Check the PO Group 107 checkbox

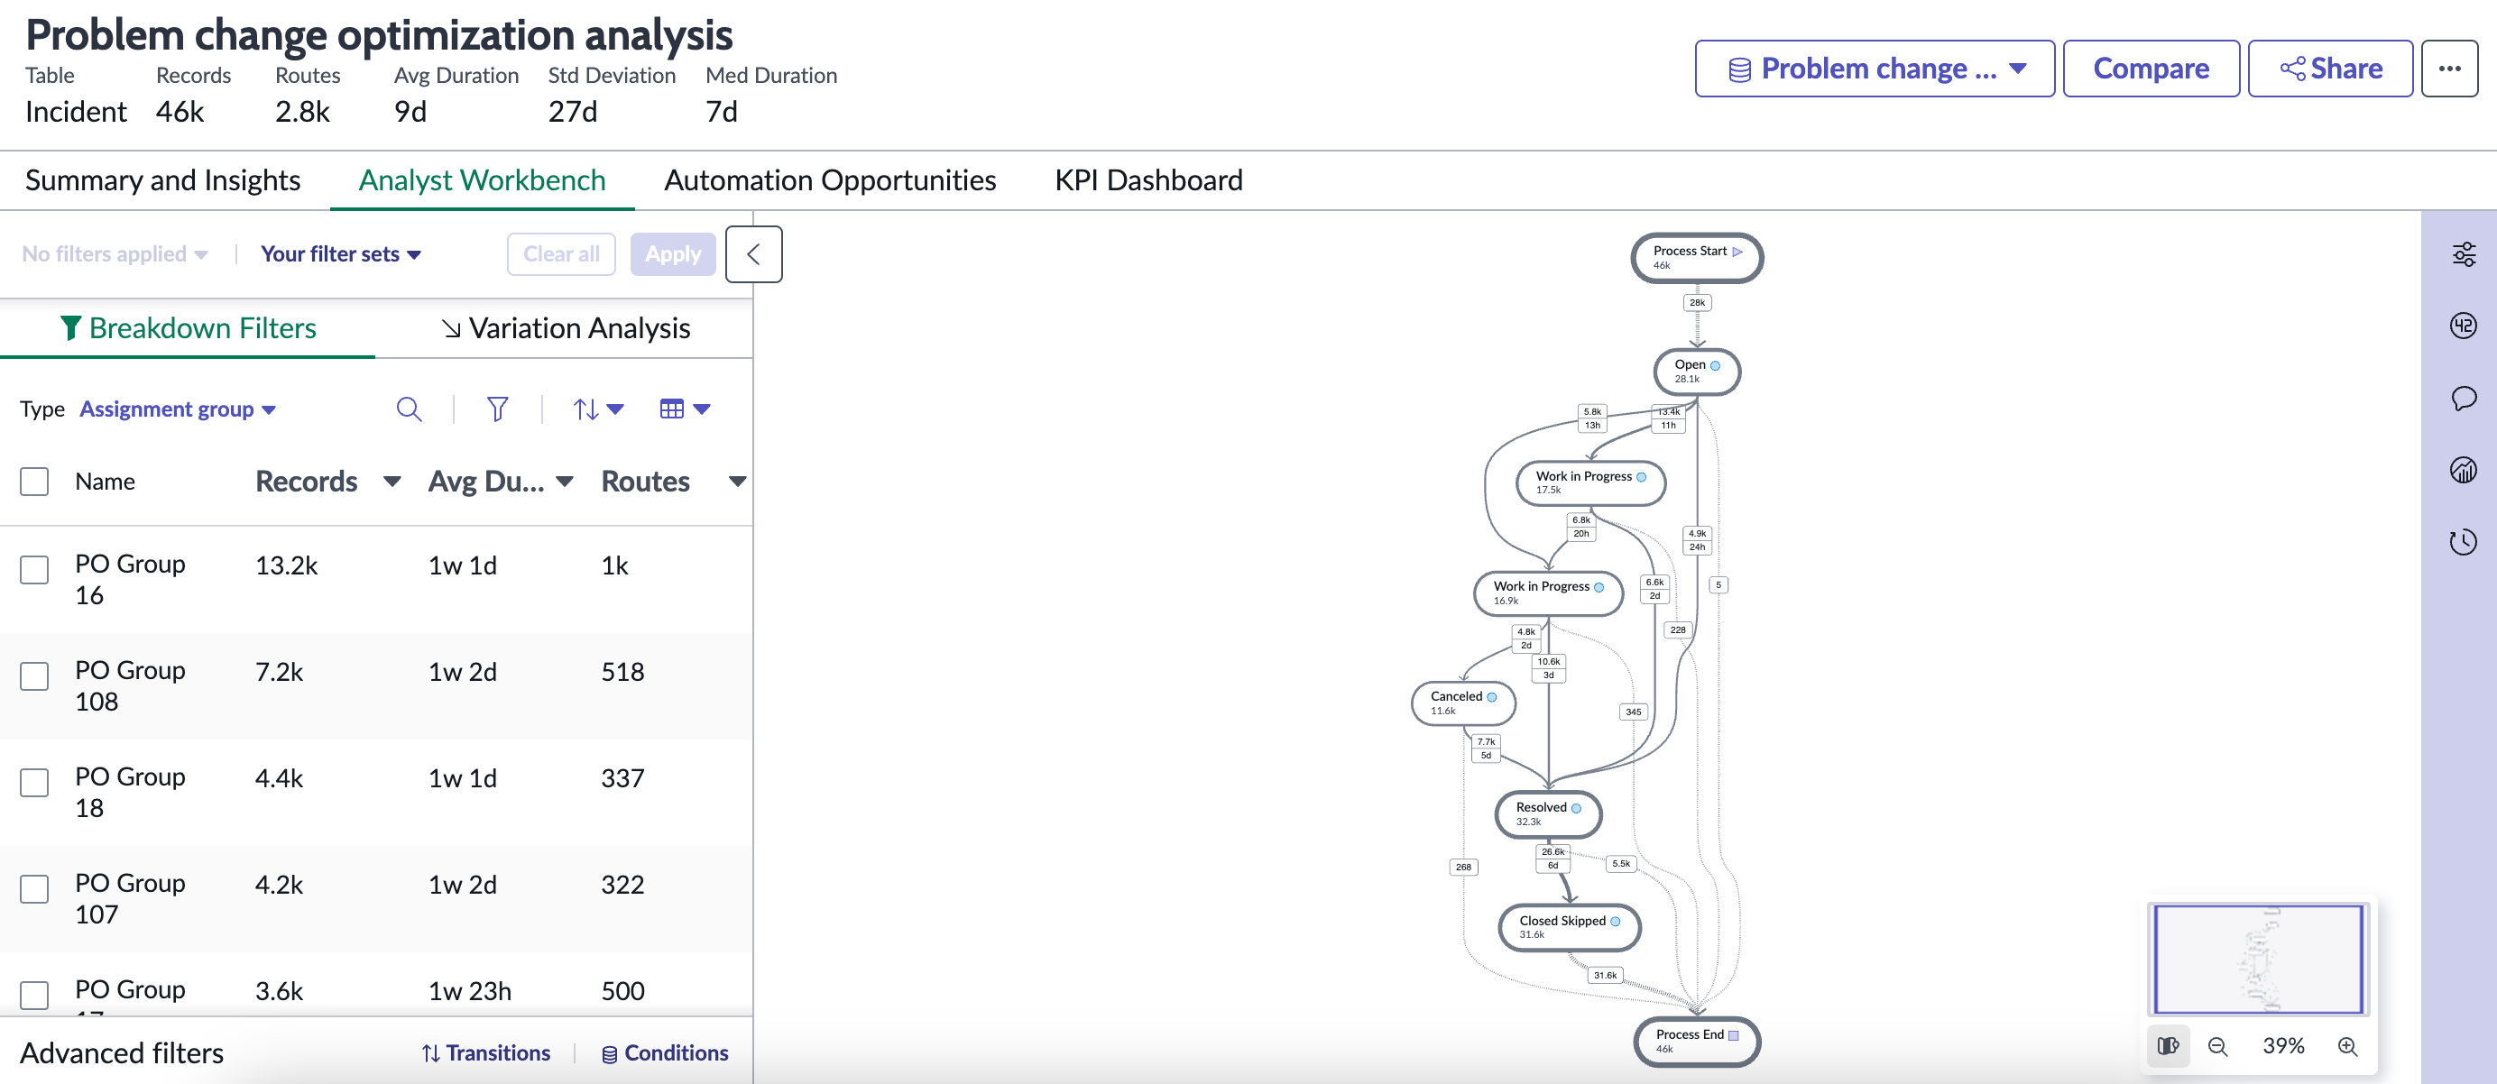(35, 889)
